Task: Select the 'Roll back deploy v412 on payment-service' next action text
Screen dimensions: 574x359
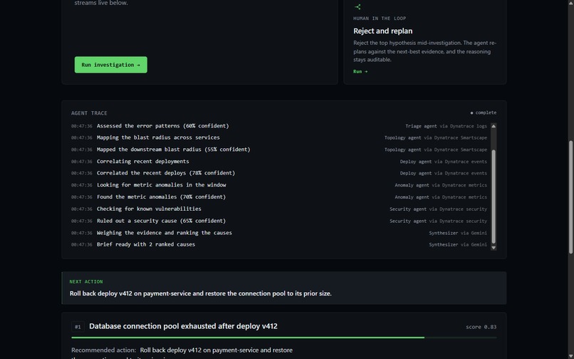Action: 201,293
